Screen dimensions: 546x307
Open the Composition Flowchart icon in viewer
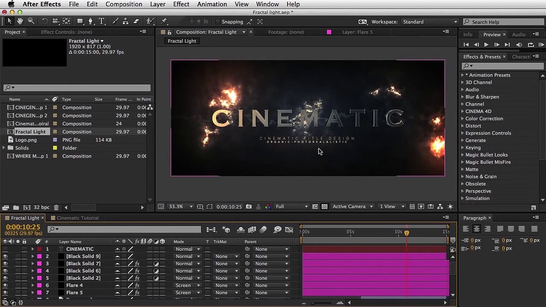441,207
